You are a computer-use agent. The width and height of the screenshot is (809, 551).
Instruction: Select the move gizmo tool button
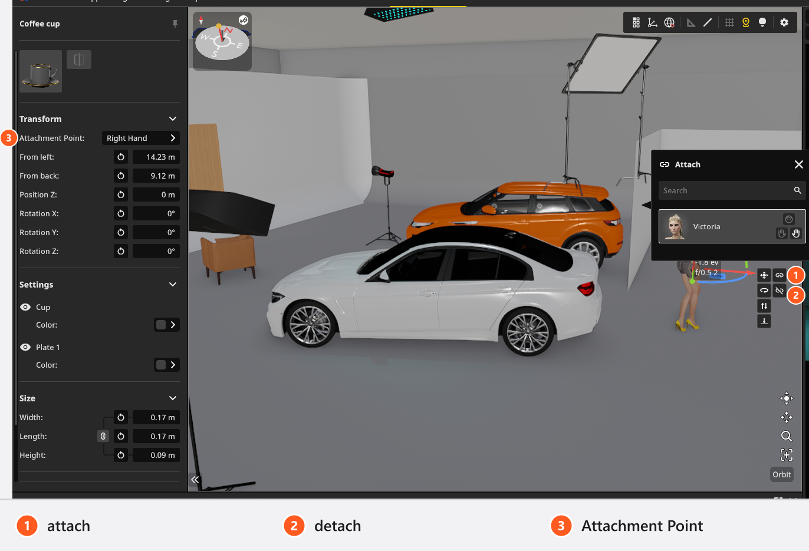click(x=764, y=275)
